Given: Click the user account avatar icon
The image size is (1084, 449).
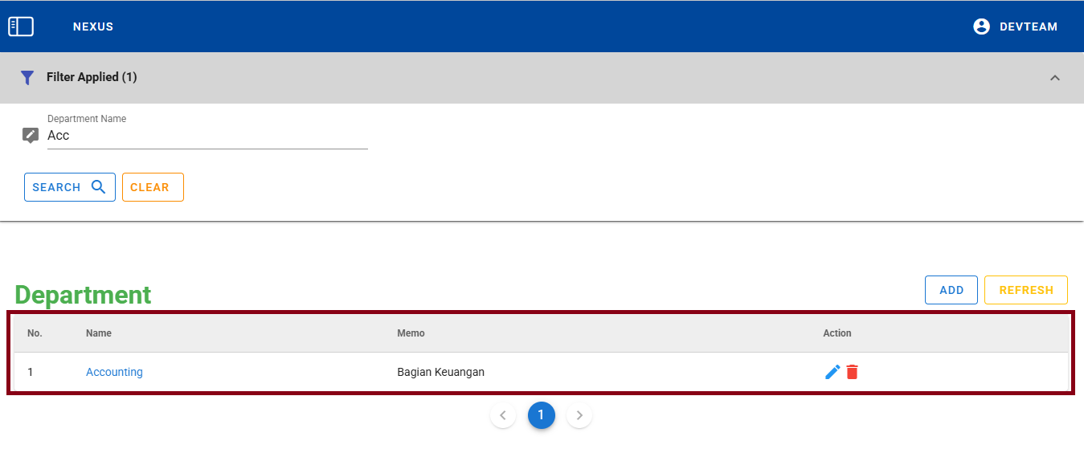Looking at the screenshot, I should coord(981,27).
